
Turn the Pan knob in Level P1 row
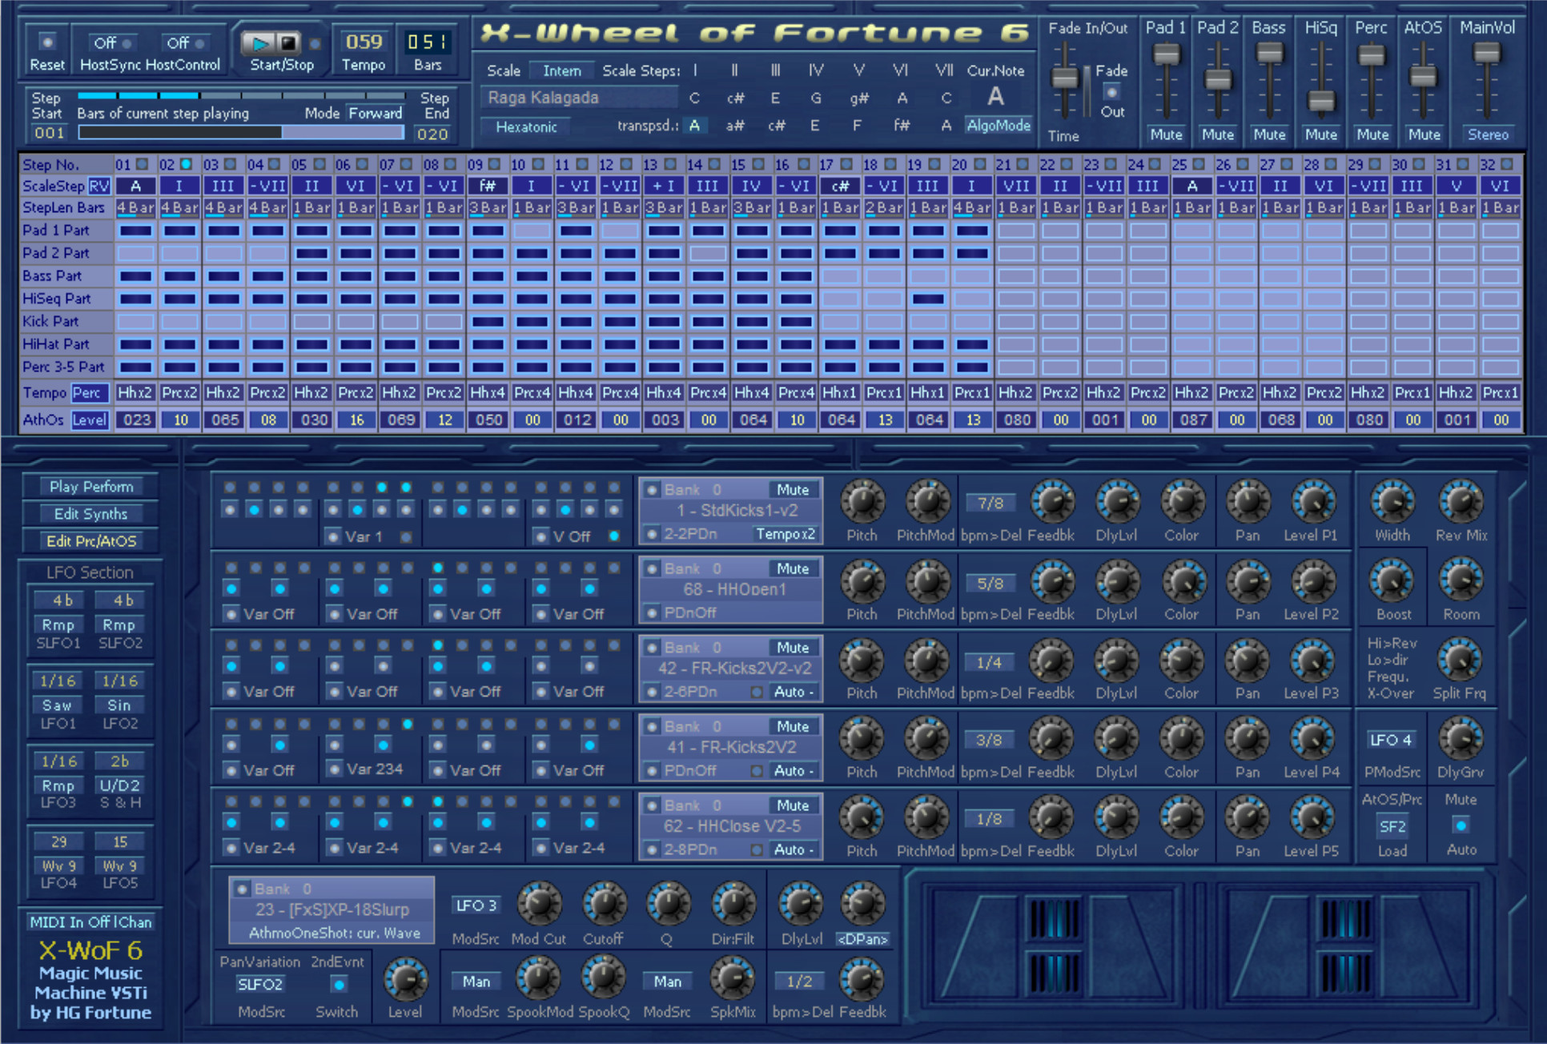pos(1248,501)
